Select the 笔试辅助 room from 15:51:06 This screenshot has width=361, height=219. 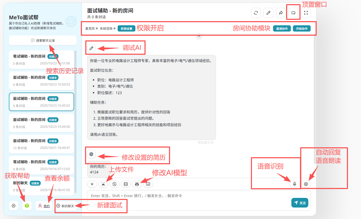(41, 59)
